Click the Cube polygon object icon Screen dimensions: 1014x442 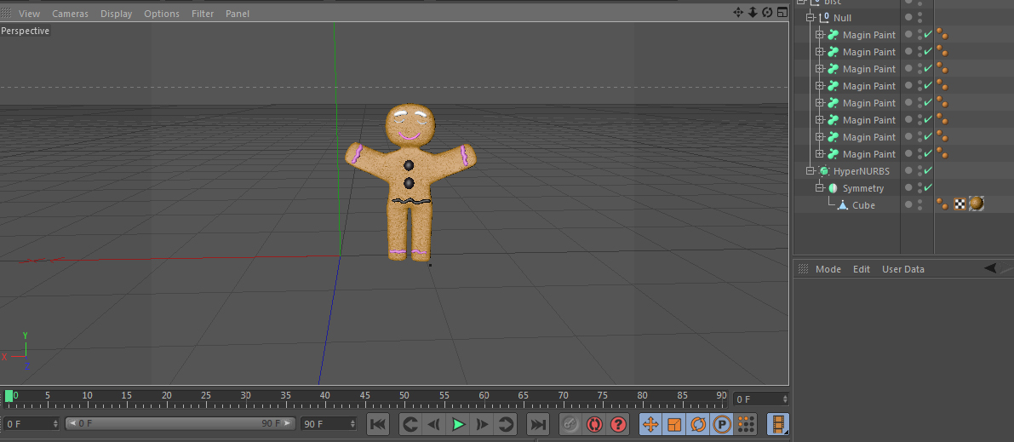[842, 205]
